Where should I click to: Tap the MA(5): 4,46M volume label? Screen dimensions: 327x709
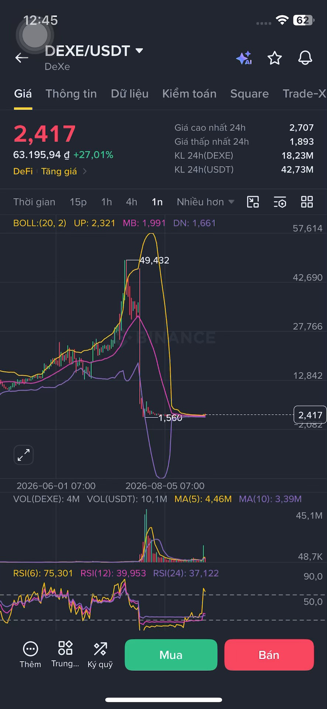click(x=203, y=499)
